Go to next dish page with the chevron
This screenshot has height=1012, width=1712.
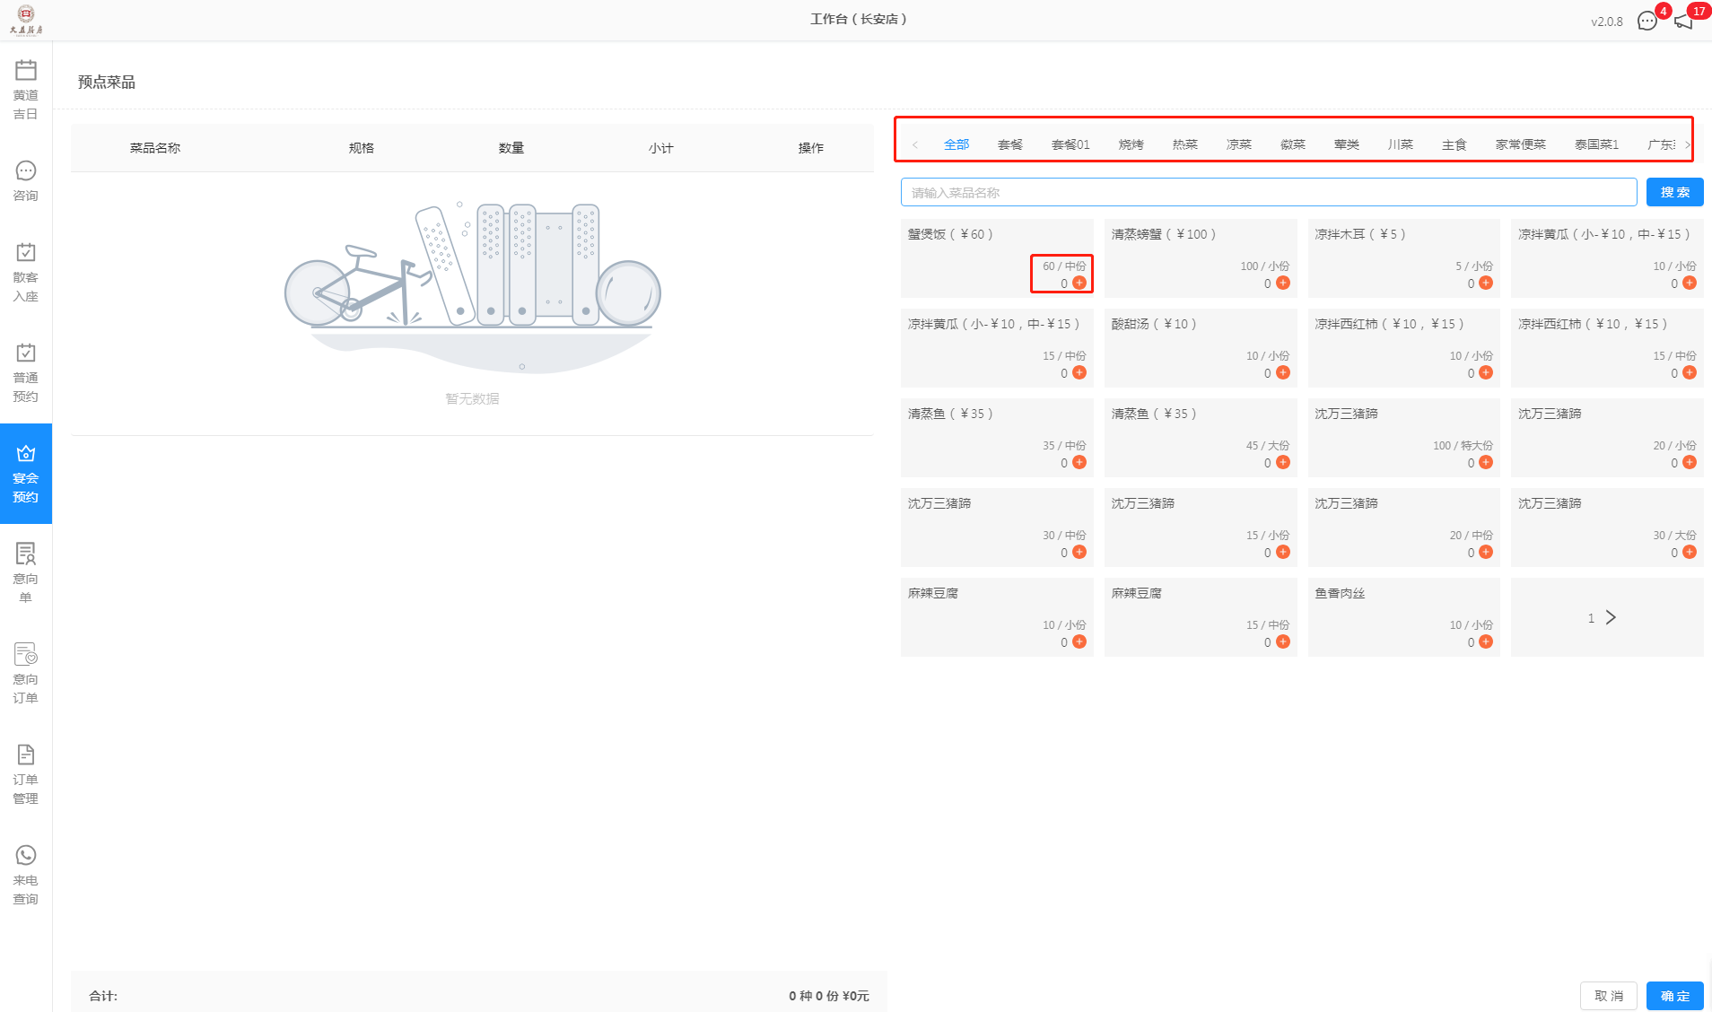coord(1611,617)
